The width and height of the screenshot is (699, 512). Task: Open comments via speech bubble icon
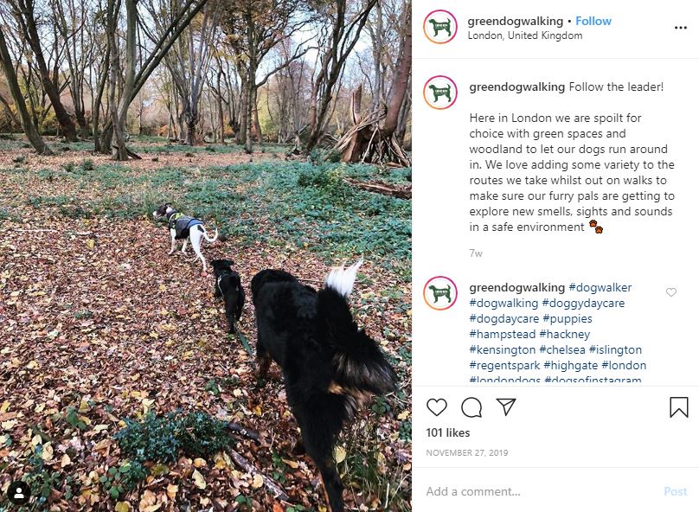pos(471,407)
